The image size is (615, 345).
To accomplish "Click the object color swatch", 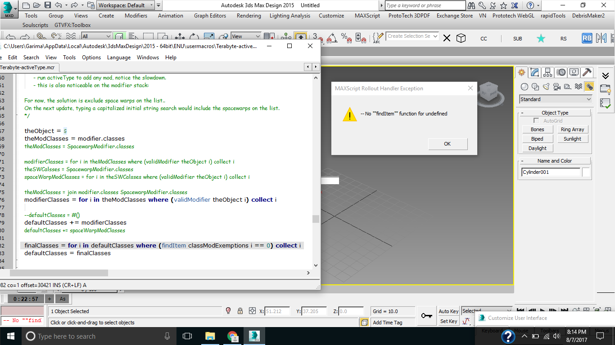I will click(x=586, y=172).
